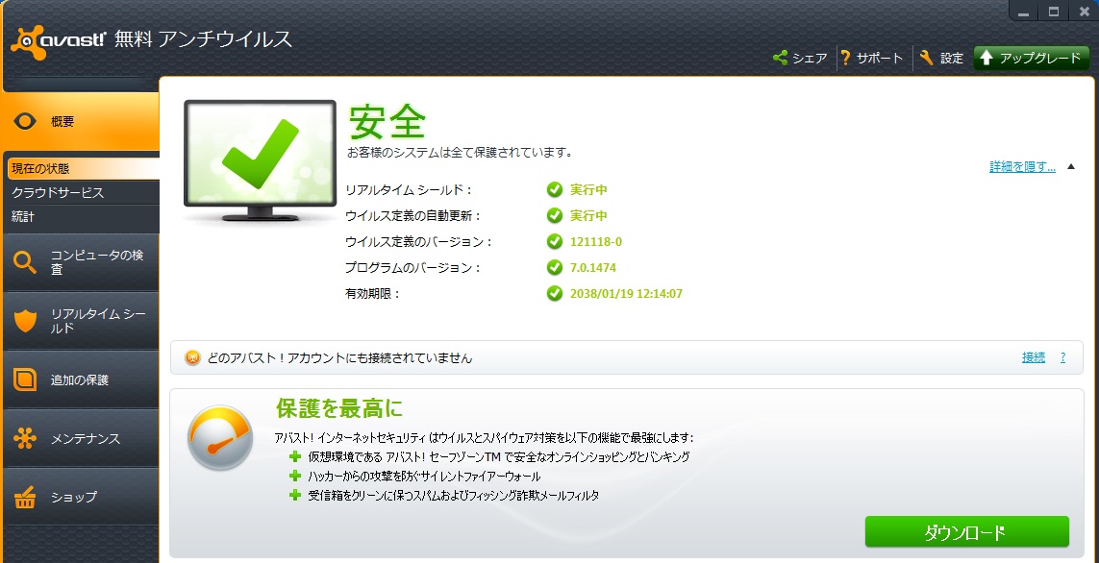Click the share (シェア) icon
The image size is (1099, 563).
[780, 58]
